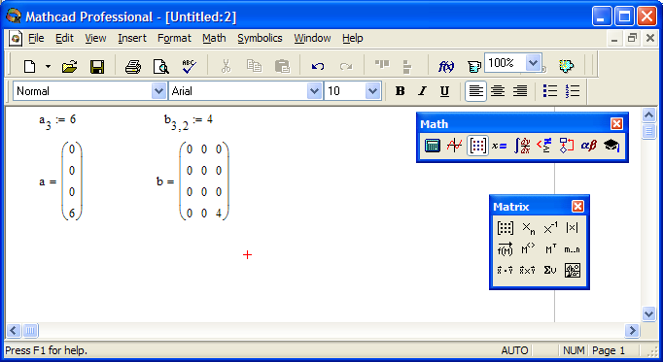
Task: Insert subscript Xn in Matrix palette
Action: (x=528, y=228)
